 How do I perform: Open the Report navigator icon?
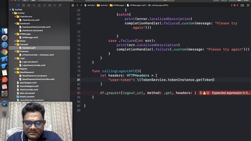coord(60,5)
